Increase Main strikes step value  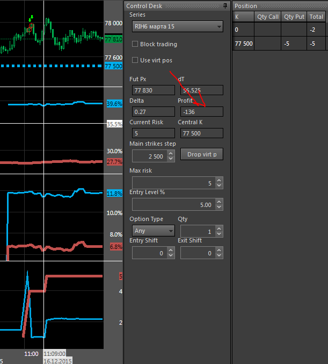point(171,154)
